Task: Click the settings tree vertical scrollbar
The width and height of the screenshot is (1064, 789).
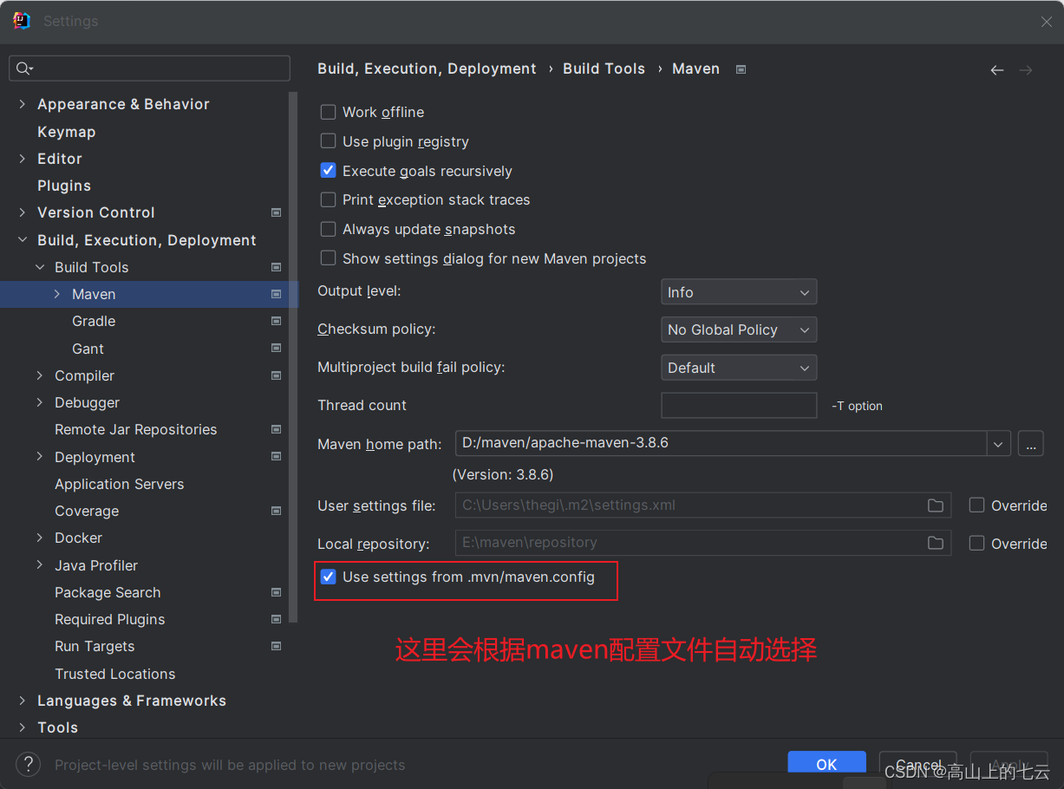Action: (x=294, y=356)
